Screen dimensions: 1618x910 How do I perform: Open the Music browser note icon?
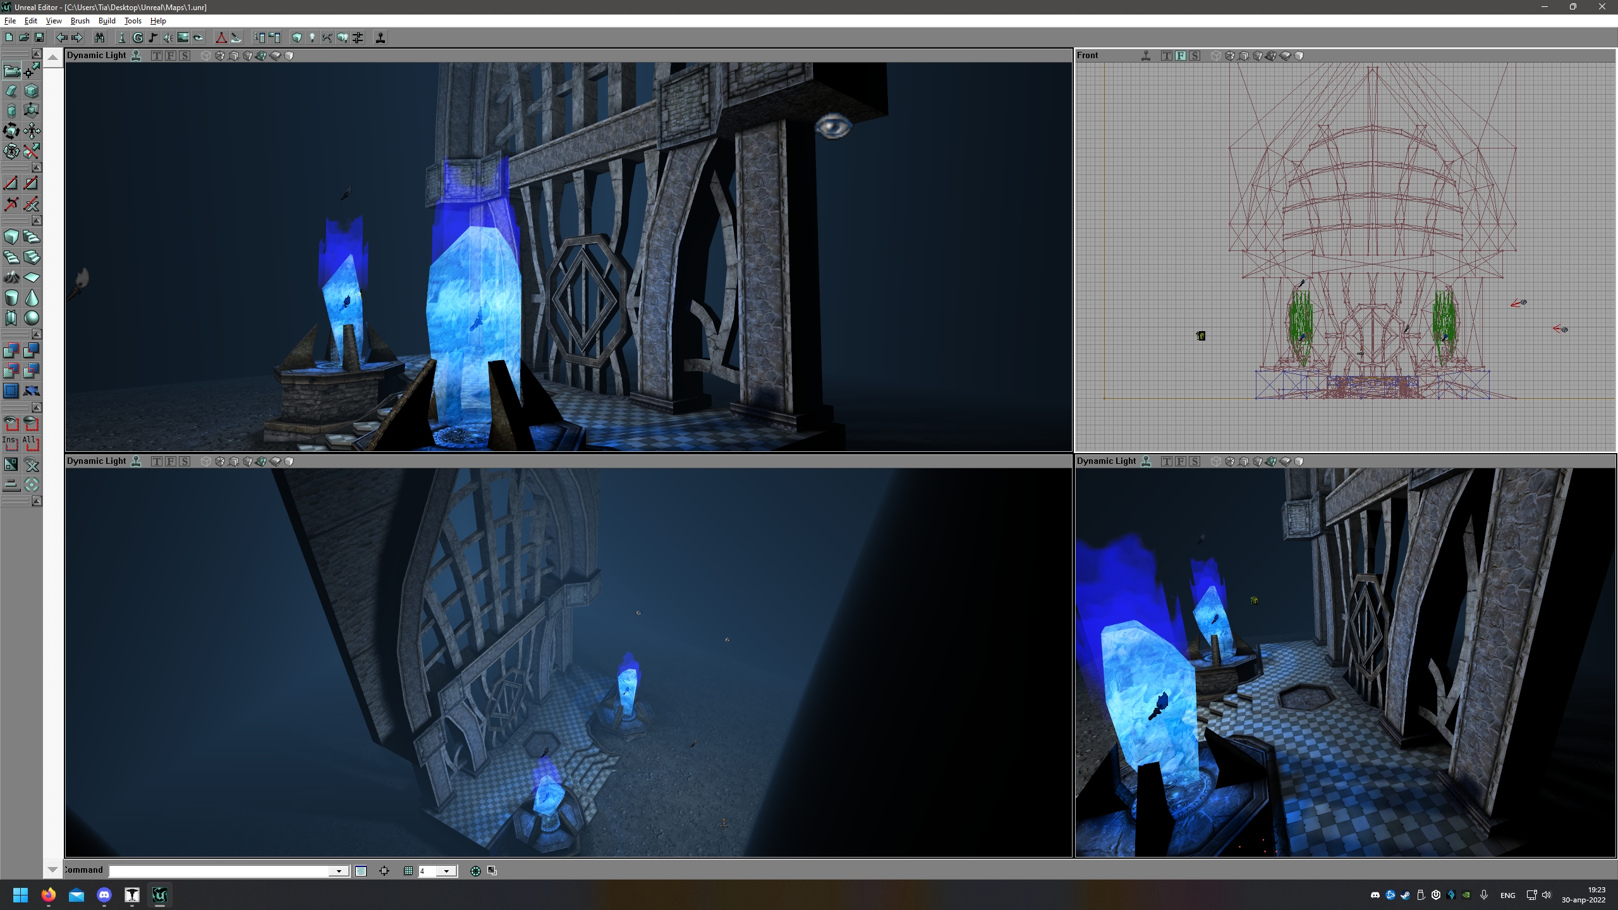[153, 38]
